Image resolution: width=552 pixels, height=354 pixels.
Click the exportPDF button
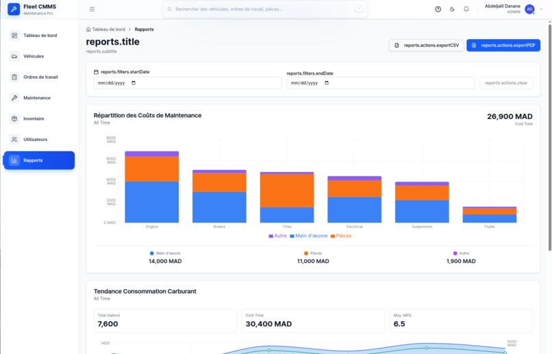tap(503, 45)
